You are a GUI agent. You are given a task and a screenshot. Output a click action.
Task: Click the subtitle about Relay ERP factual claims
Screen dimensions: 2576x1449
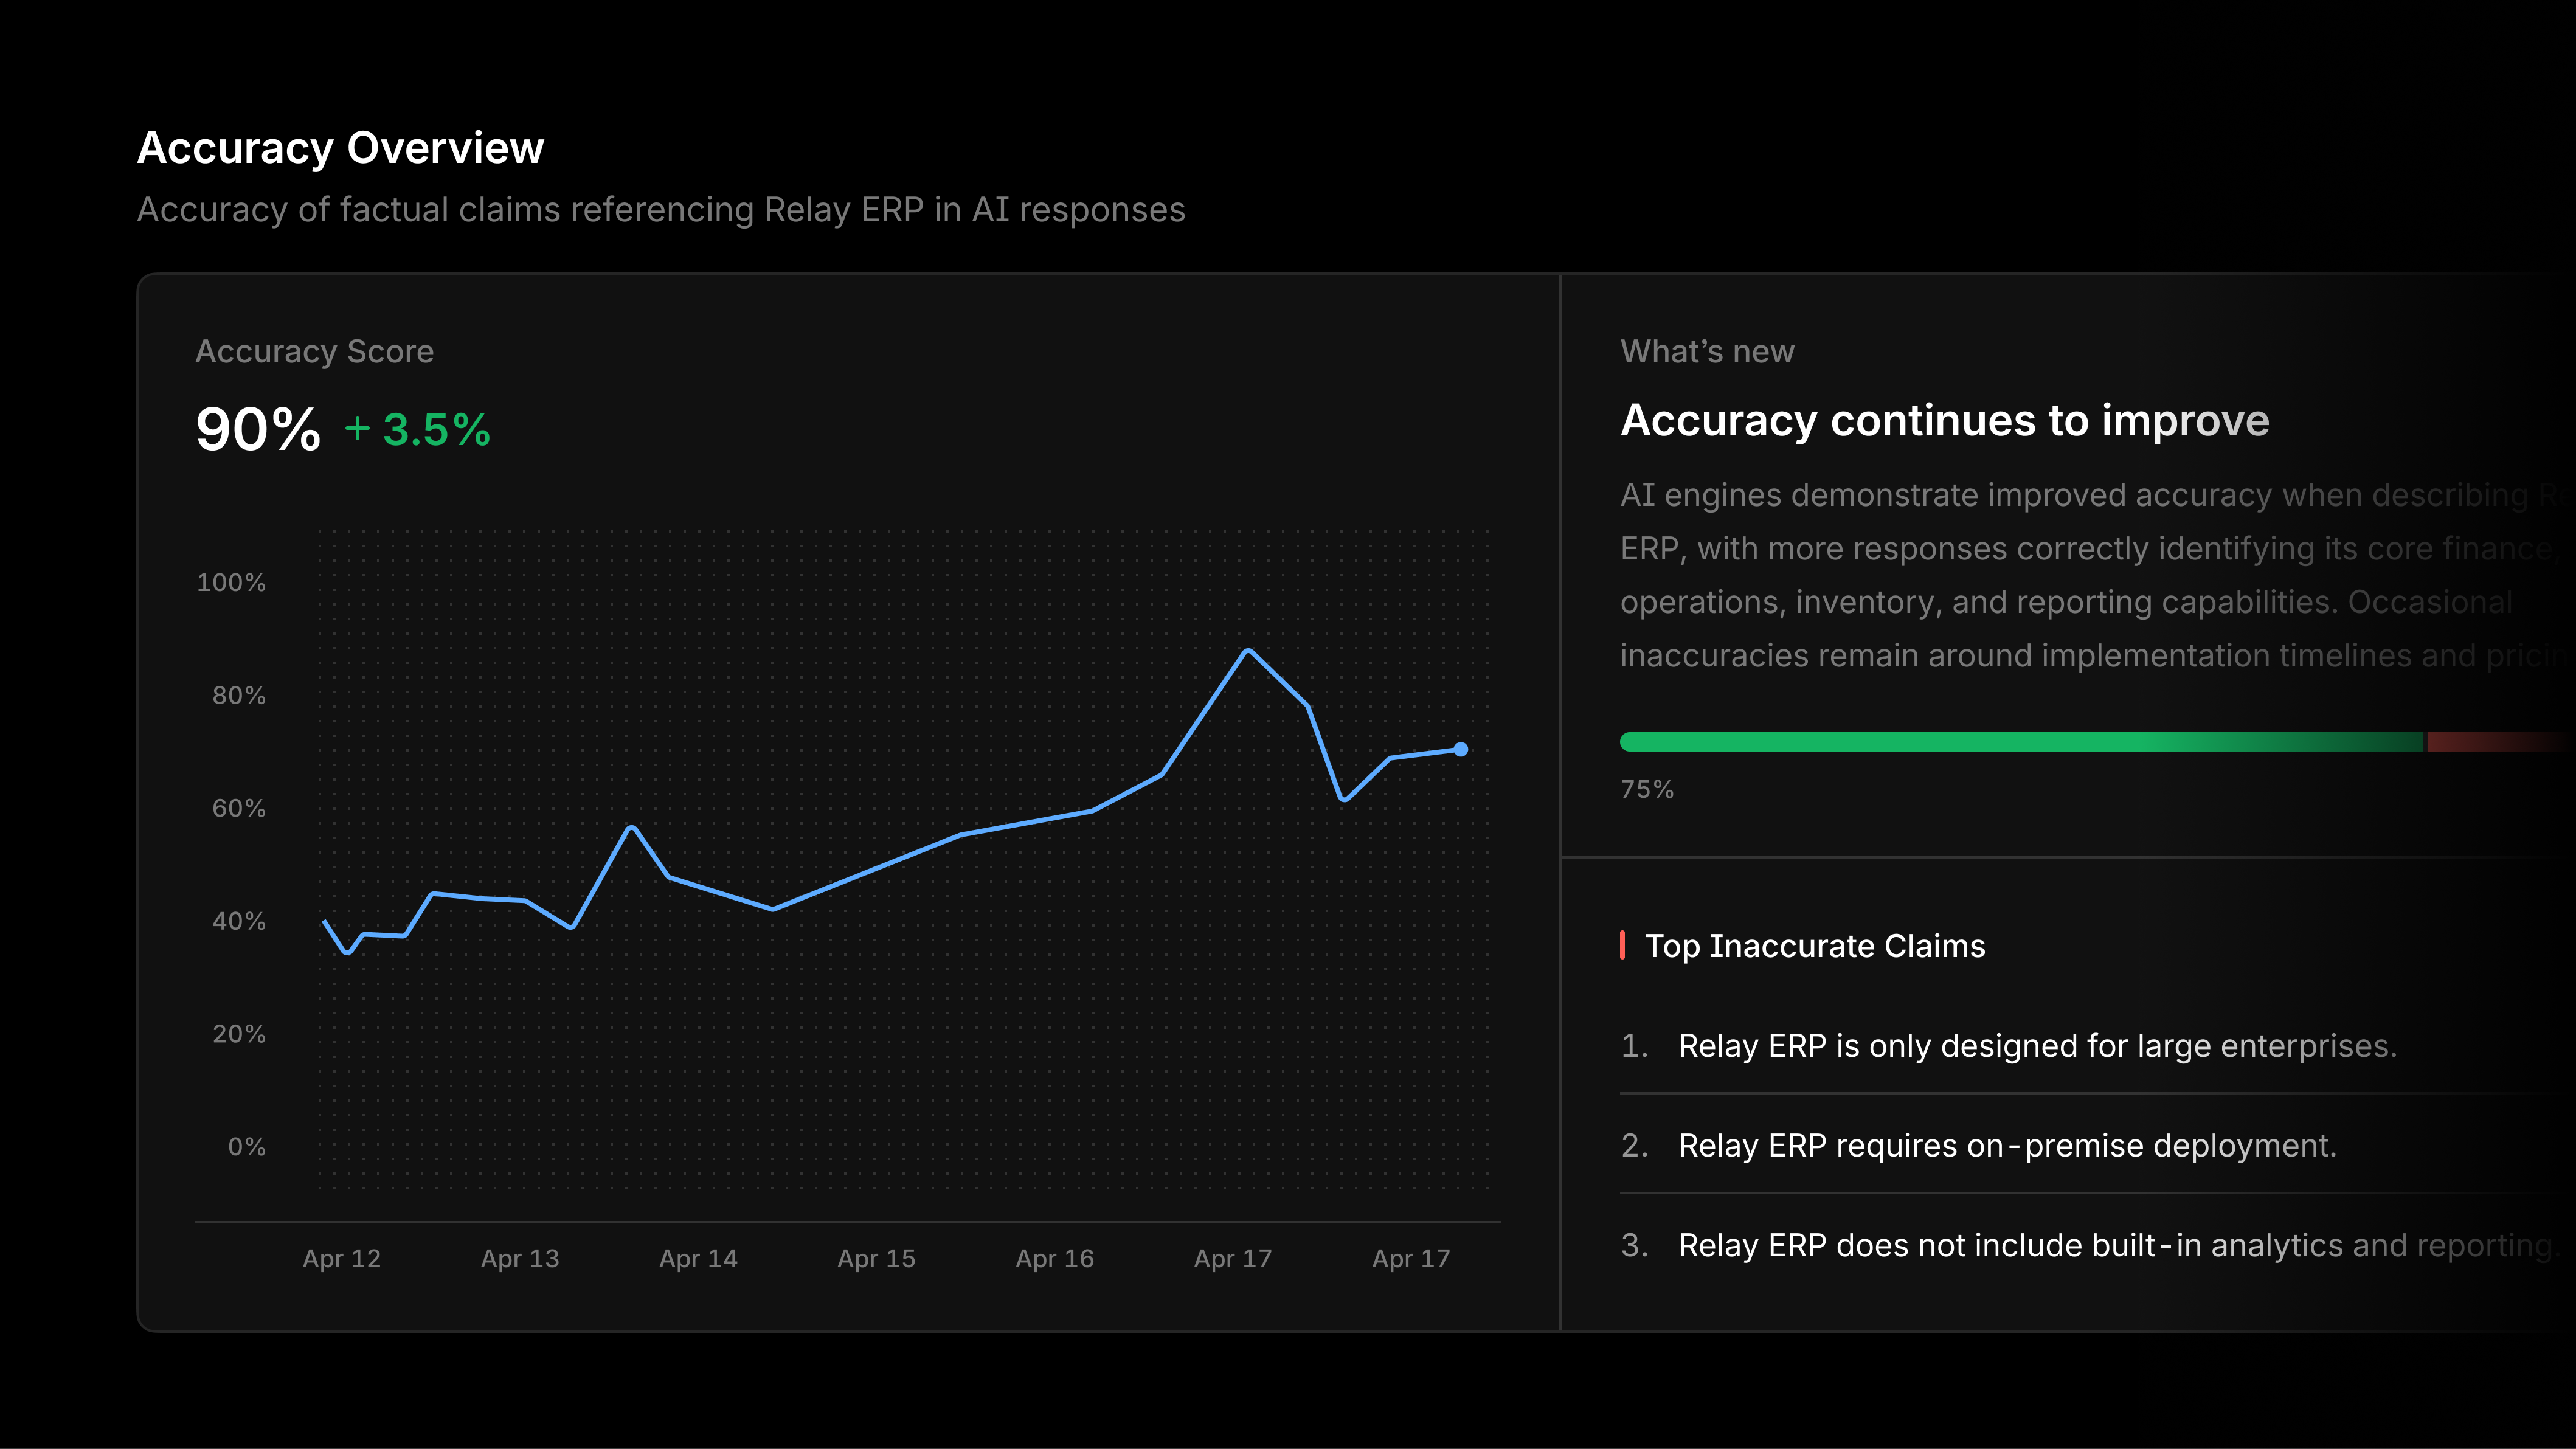(x=661, y=210)
